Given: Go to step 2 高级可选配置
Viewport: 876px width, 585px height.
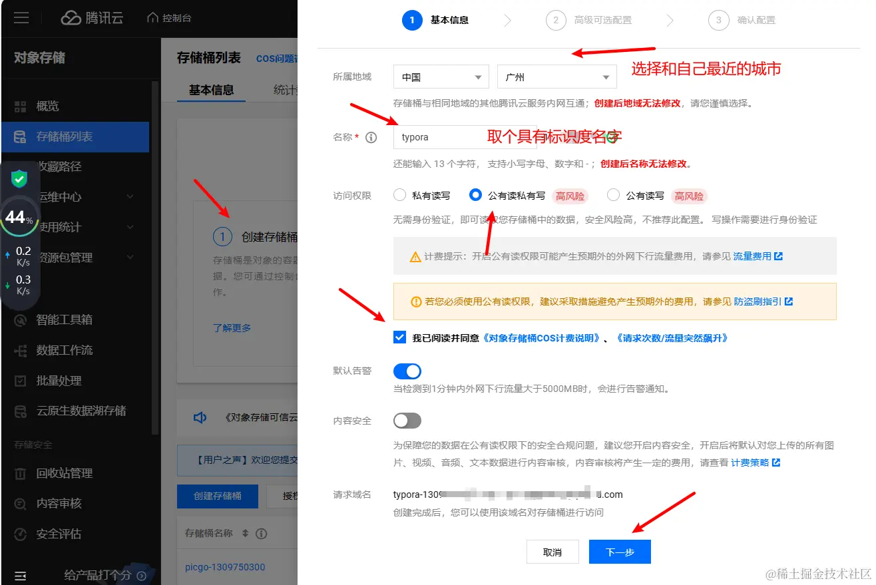Looking at the screenshot, I should pos(588,20).
